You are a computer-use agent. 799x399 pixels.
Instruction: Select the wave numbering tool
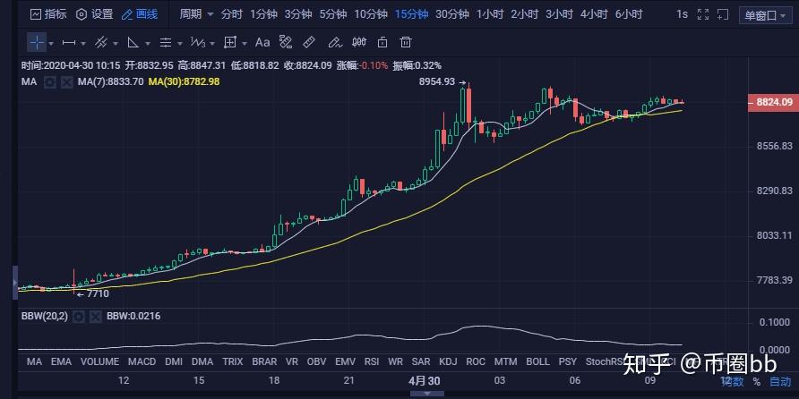[198, 43]
